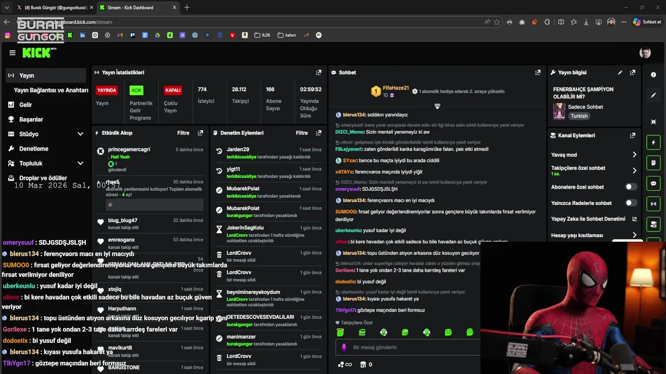Click the pencil icon in right sidebar
Image resolution: width=666 pixels, height=374 pixels.
(x=654, y=96)
